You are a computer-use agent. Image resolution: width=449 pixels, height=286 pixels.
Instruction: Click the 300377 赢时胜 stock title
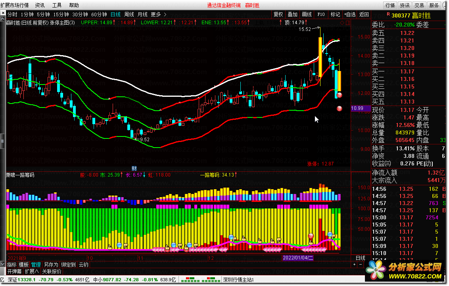point(411,15)
